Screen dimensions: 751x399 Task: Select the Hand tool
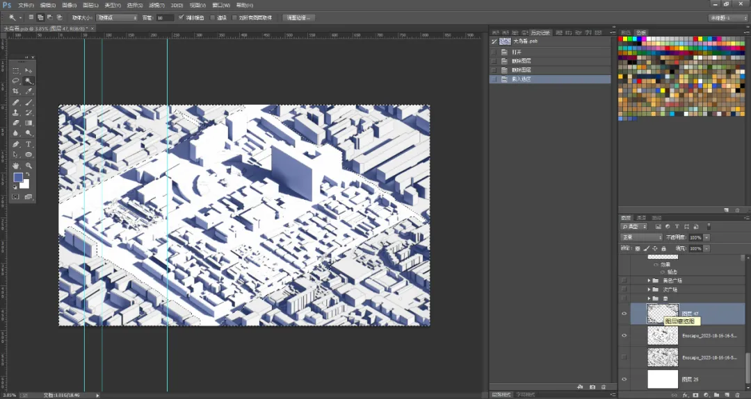(16, 166)
